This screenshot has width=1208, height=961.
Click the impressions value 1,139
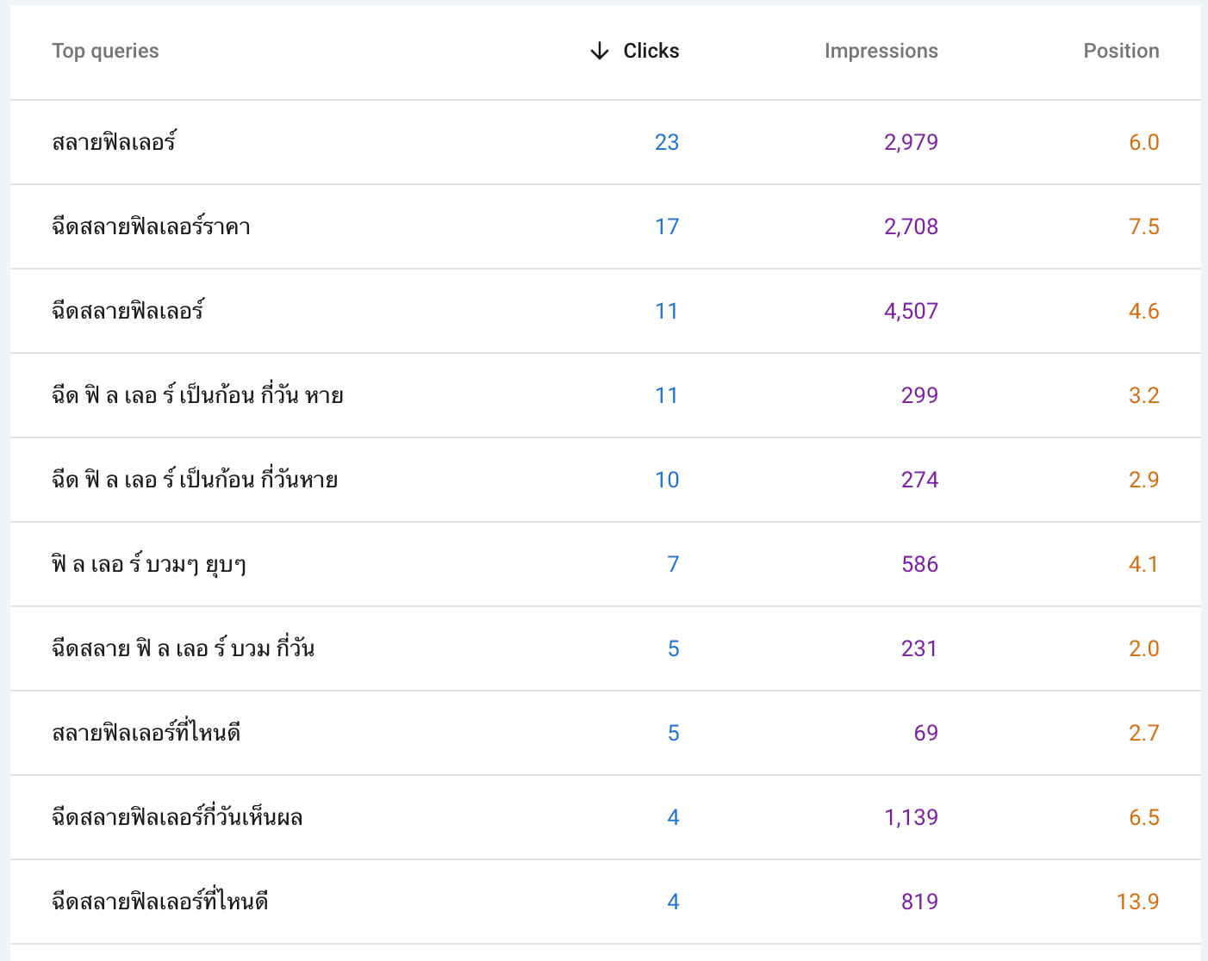pos(911,817)
